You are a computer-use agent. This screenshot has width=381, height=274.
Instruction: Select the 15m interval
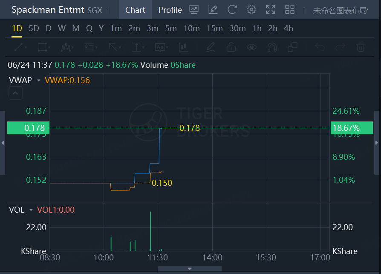point(214,29)
